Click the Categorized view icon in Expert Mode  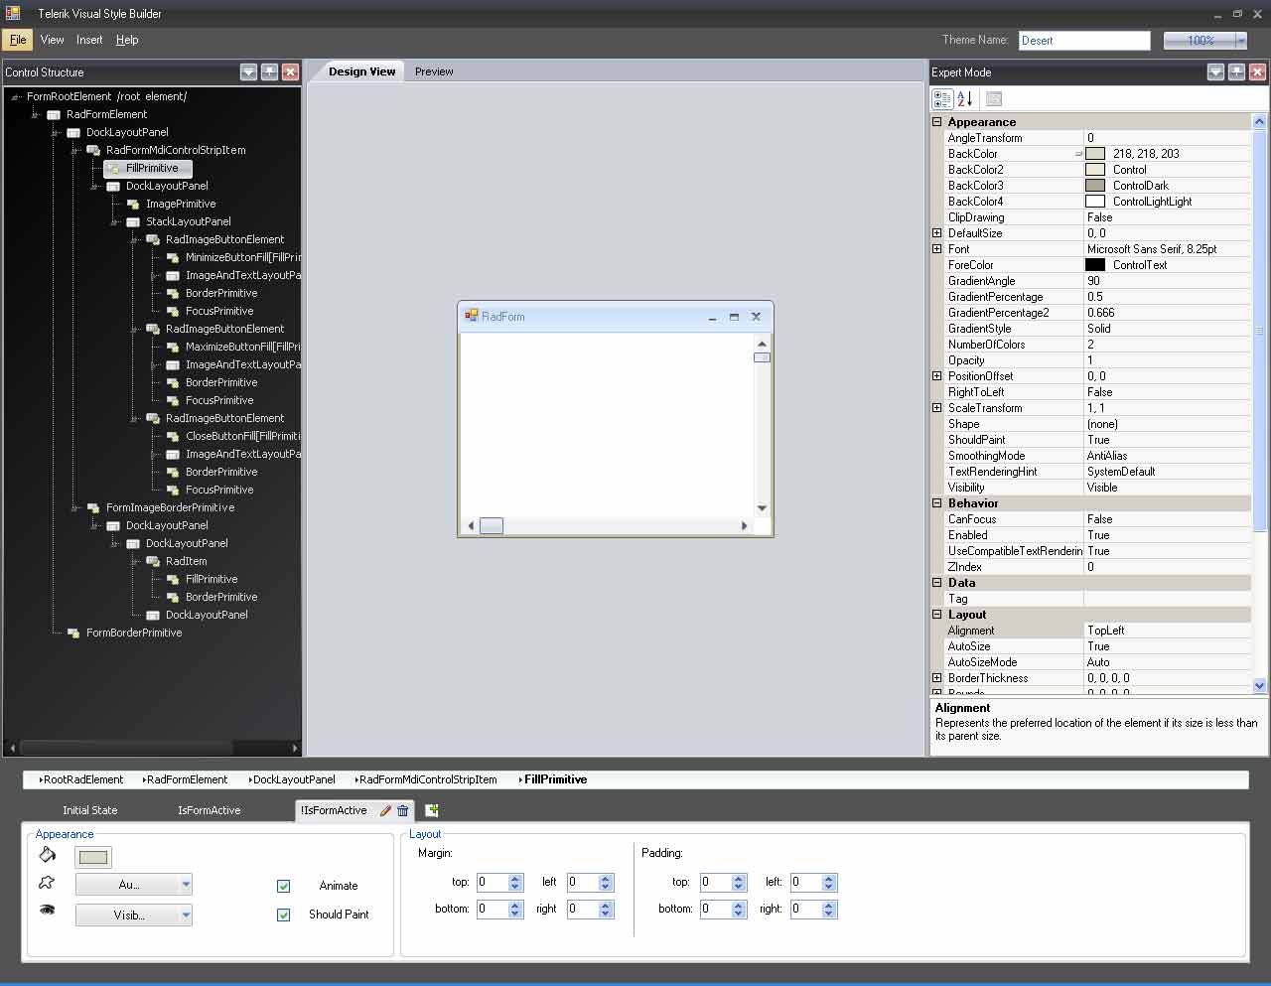(942, 98)
